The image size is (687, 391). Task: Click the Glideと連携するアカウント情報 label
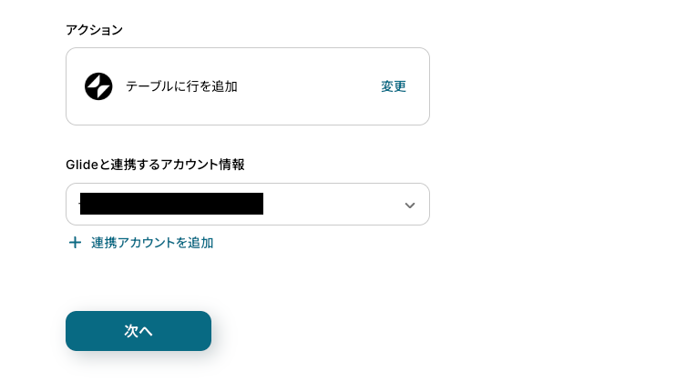pos(155,165)
